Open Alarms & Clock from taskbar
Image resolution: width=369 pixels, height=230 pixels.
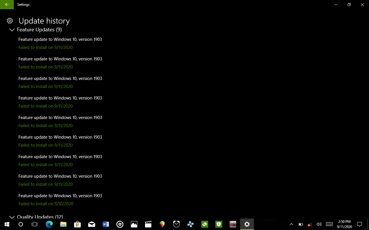click(x=176, y=224)
